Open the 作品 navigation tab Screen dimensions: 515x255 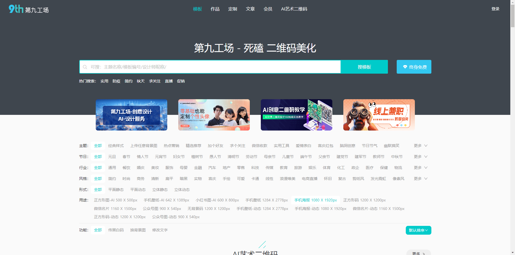pyautogui.click(x=215, y=9)
